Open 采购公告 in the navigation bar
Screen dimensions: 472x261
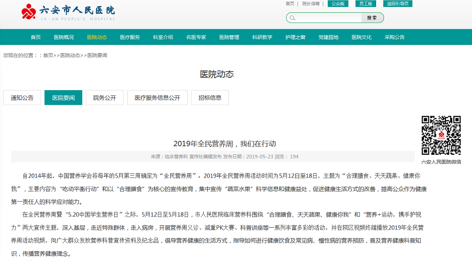click(394, 37)
